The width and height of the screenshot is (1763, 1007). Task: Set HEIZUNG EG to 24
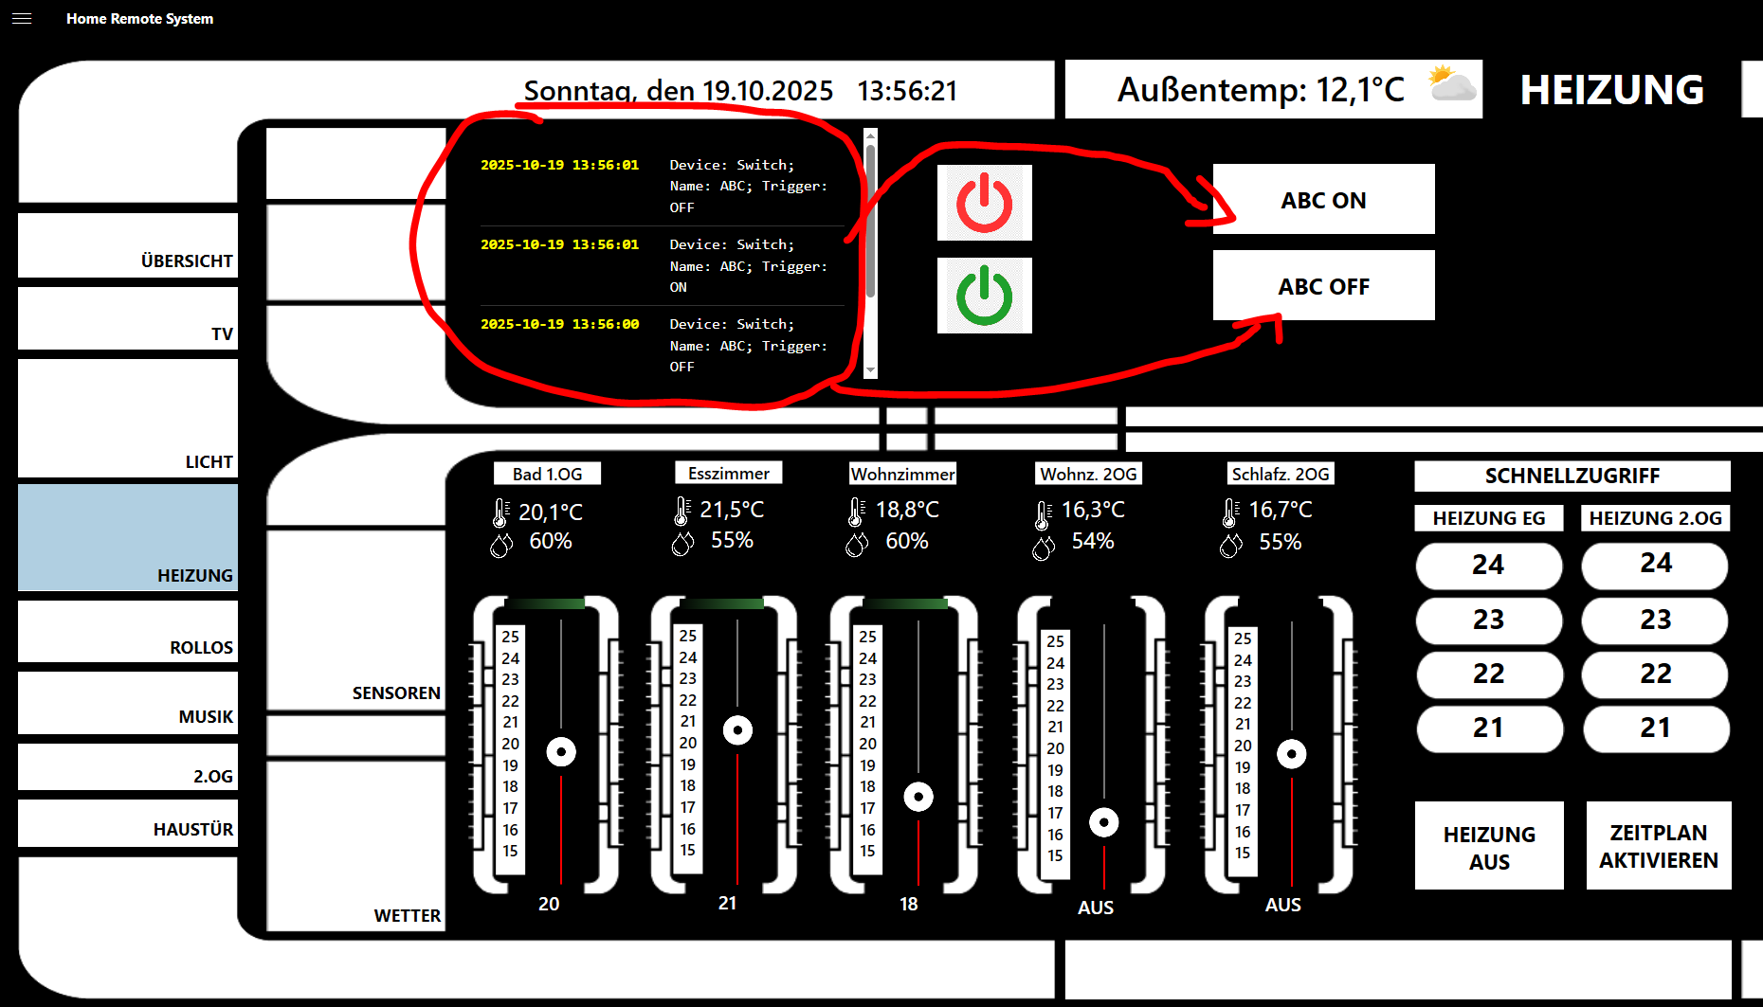coord(1488,566)
